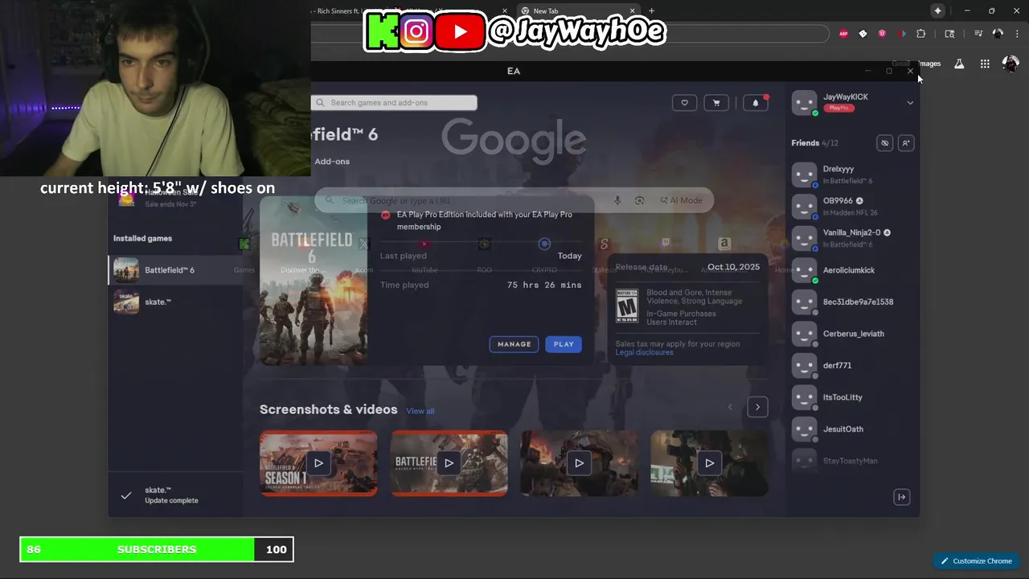Open friend Drelxyyy in the friends list
Image resolution: width=1029 pixels, height=579 pixels.
tap(852, 175)
